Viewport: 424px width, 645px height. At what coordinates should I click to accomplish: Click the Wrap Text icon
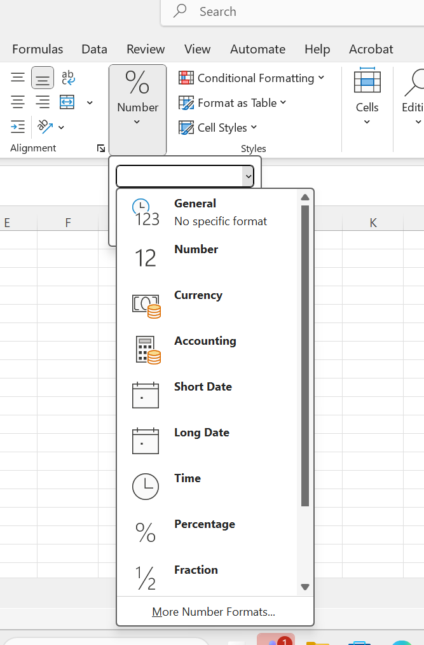pyautogui.click(x=67, y=78)
